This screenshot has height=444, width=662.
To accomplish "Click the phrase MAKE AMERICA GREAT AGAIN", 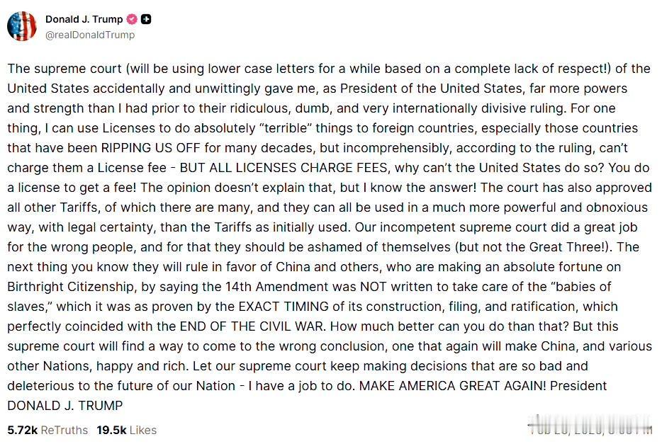I will click(x=453, y=386).
